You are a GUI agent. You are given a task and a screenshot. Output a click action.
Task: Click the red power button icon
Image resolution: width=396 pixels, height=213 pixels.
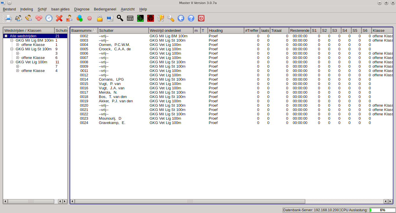(201, 18)
